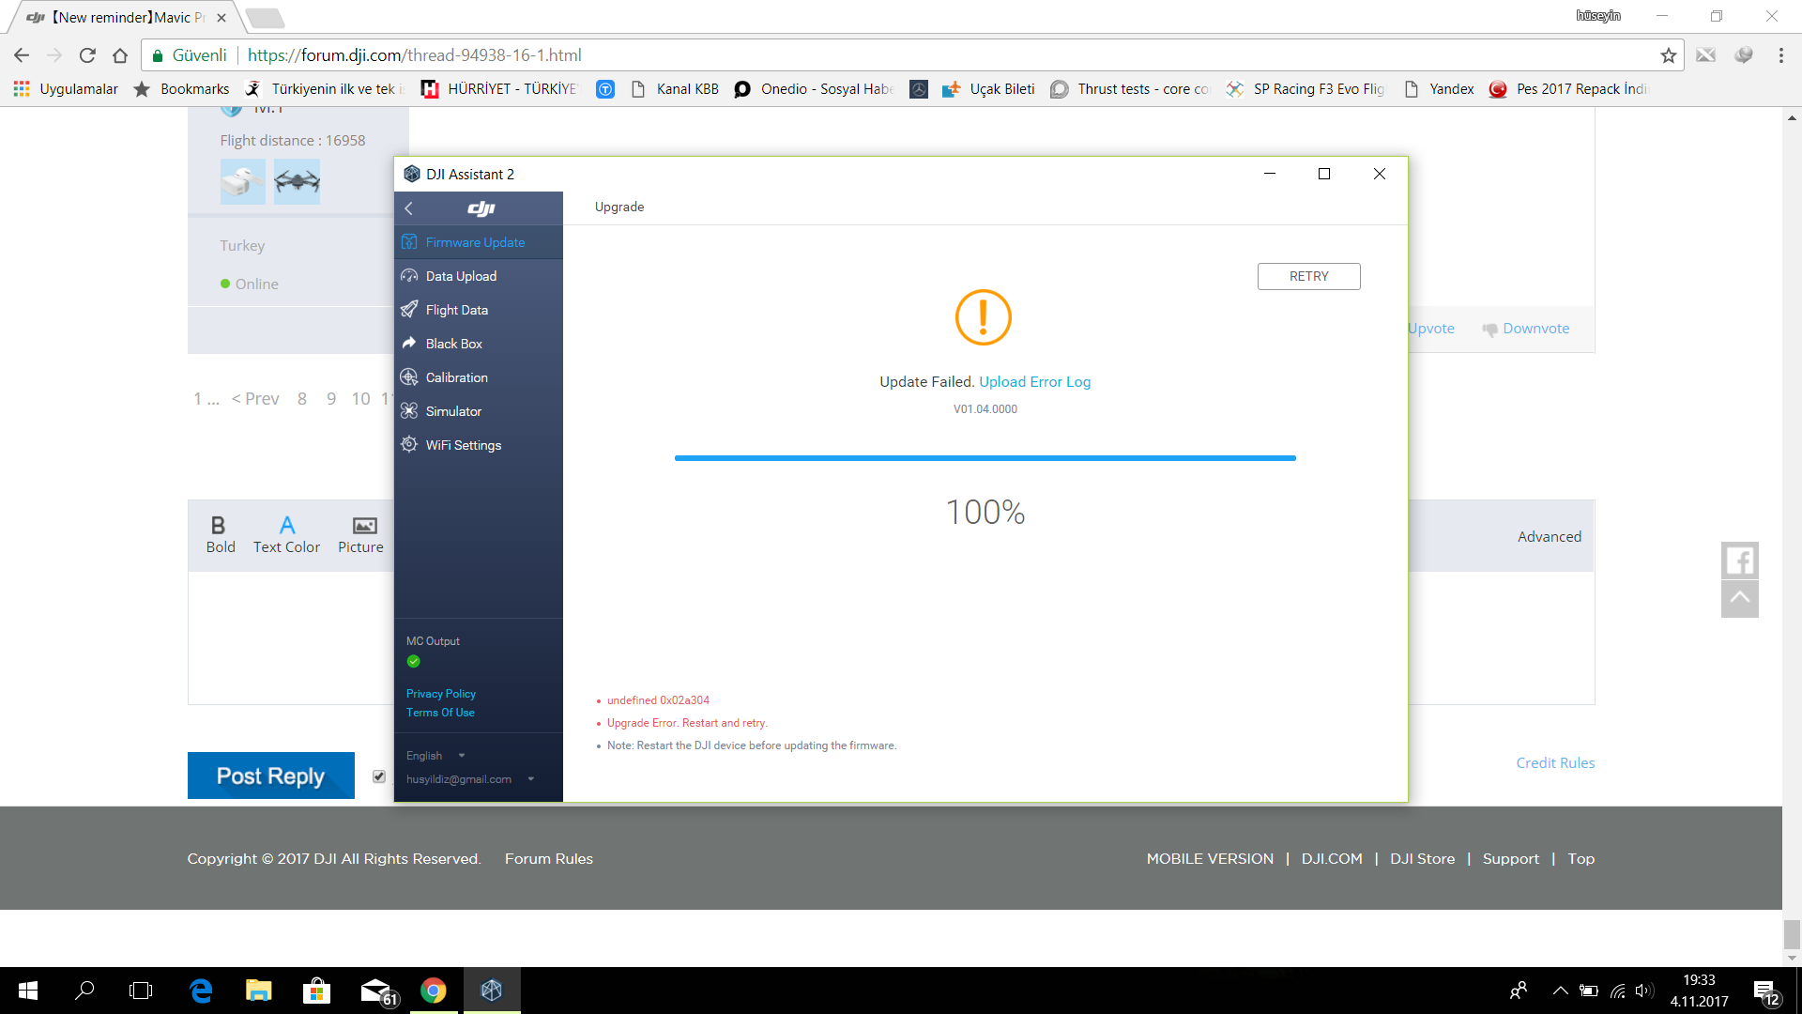
Task: Expand the English language dropdown
Action: pyautogui.click(x=435, y=756)
